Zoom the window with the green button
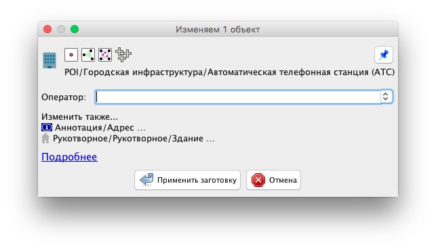This screenshot has height=251, width=436. (75, 29)
